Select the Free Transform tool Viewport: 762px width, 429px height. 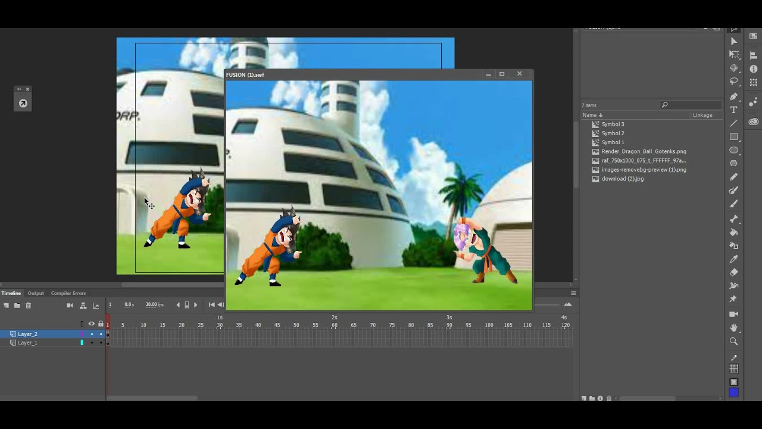(x=734, y=54)
